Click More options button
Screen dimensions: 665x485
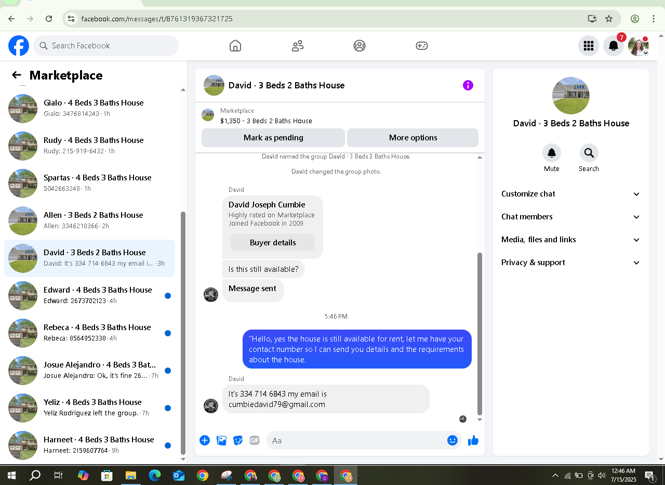point(413,138)
